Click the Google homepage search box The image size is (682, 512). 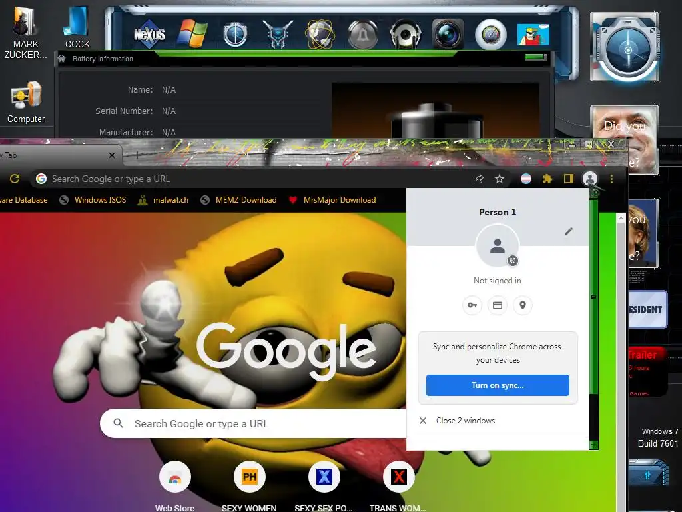(253, 423)
